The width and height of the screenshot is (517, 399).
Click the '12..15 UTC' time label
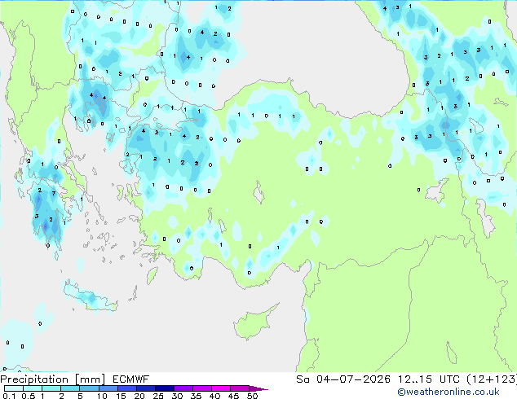coord(429,379)
